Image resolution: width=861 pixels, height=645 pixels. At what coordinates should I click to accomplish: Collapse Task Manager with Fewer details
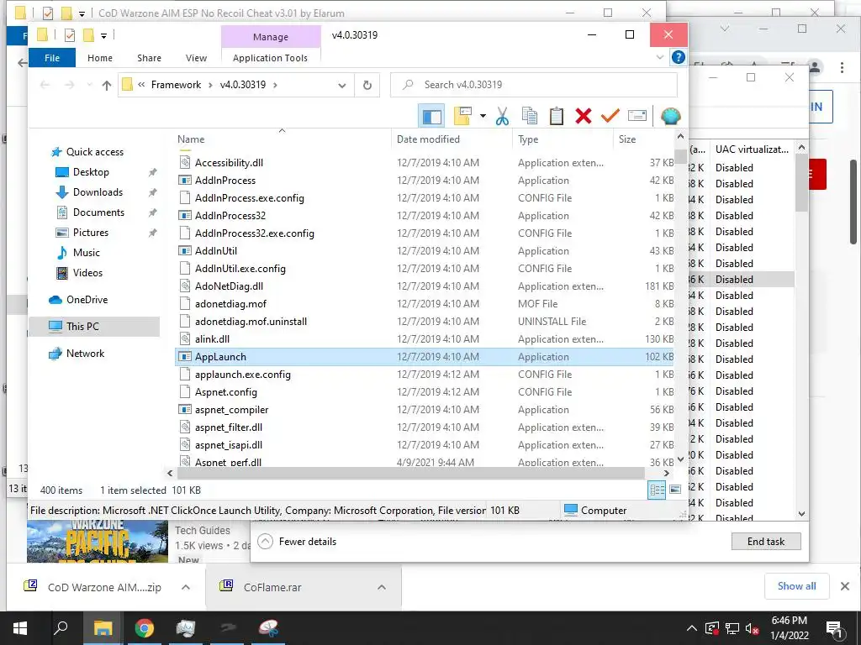tap(297, 542)
